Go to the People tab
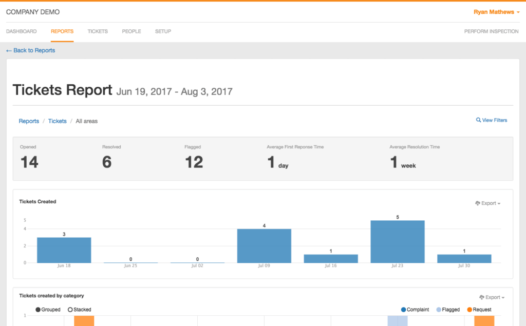This screenshot has width=526, height=326. (x=131, y=31)
